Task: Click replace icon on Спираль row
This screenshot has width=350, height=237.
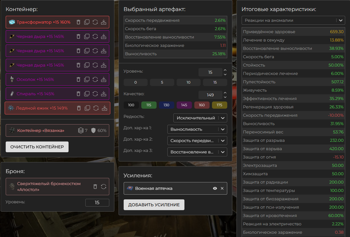Action: click(x=95, y=94)
